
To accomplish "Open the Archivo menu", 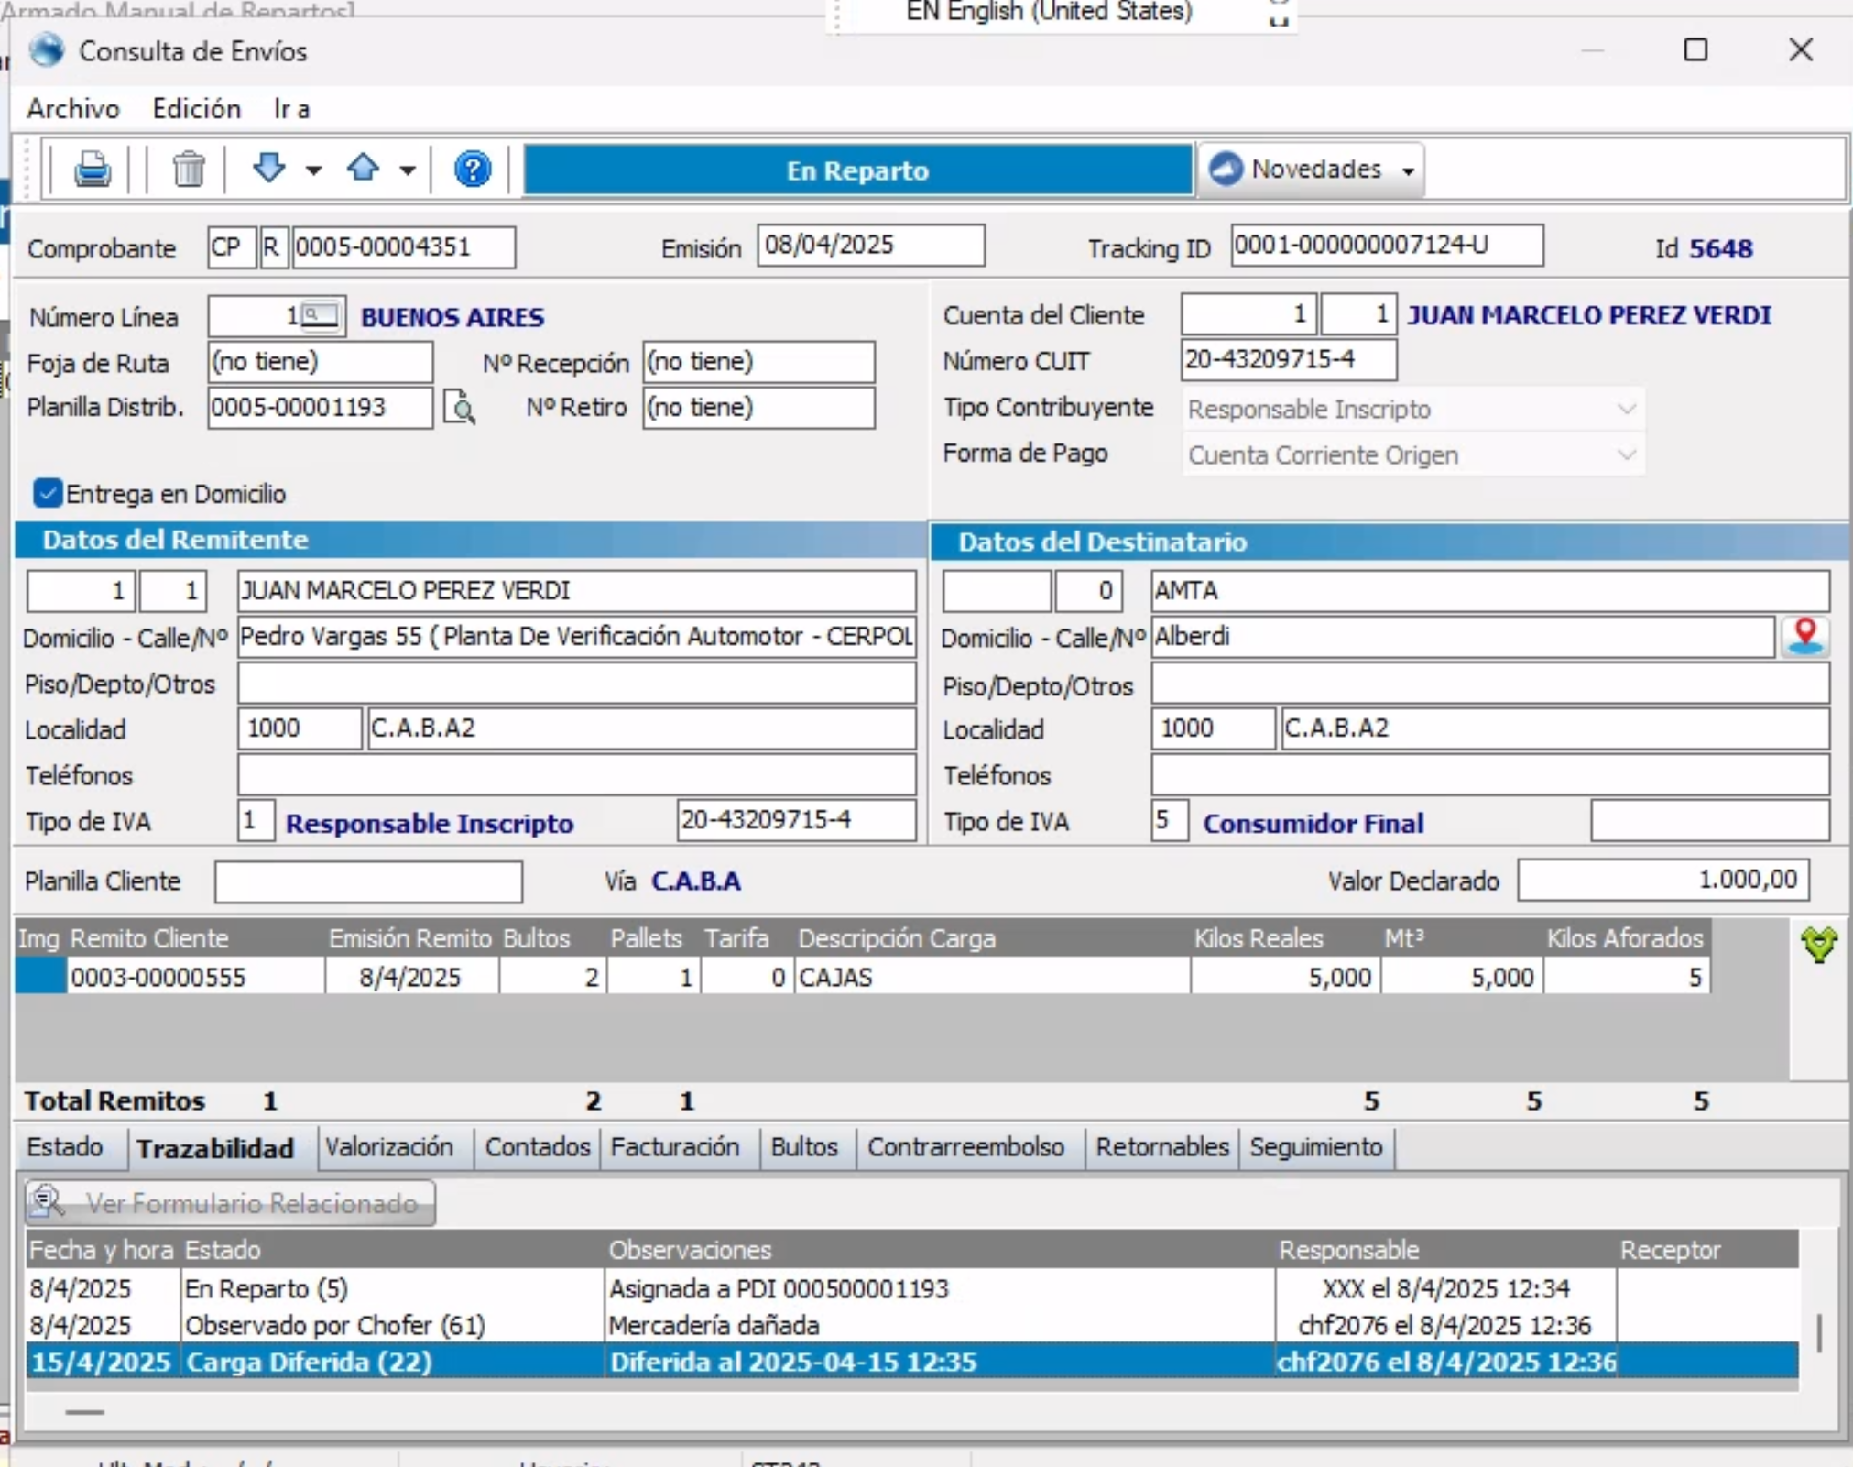I will (73, 109).
